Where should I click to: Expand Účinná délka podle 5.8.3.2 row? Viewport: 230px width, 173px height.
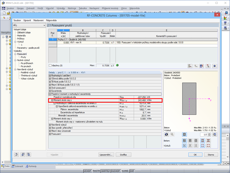coord(50,79)
